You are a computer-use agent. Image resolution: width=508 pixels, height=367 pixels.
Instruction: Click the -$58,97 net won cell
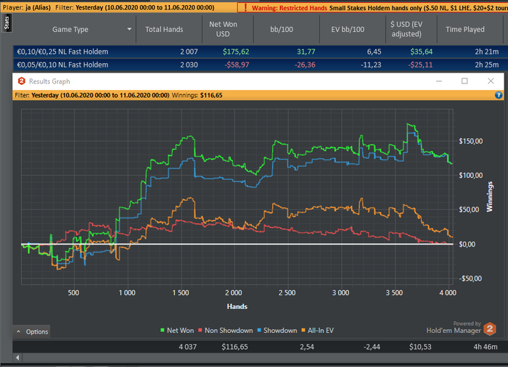point(237,65)
